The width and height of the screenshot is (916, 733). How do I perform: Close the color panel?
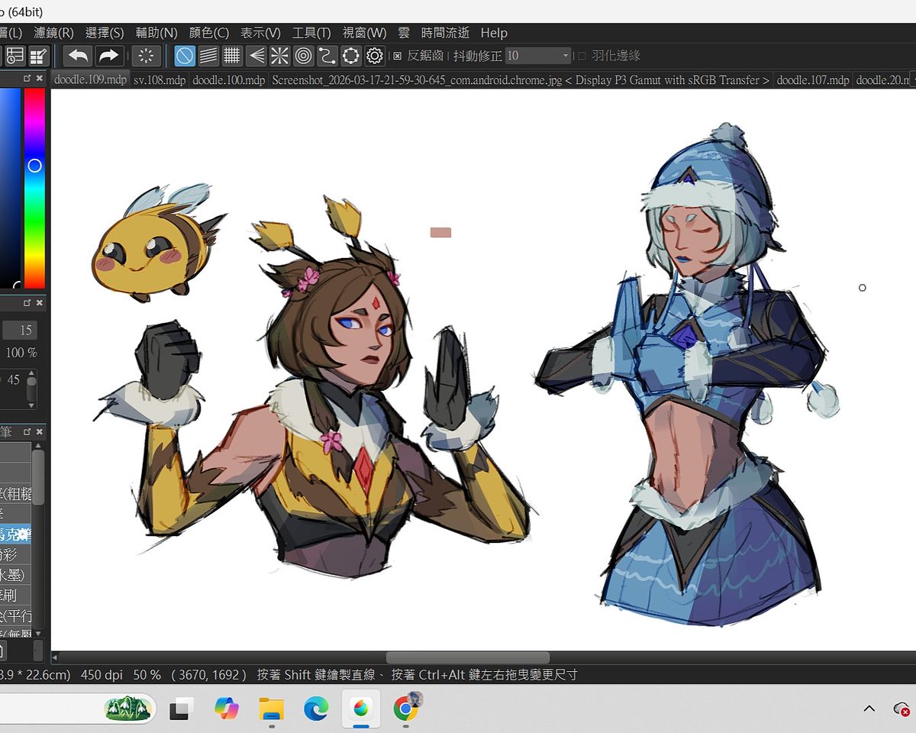(40, 79)
